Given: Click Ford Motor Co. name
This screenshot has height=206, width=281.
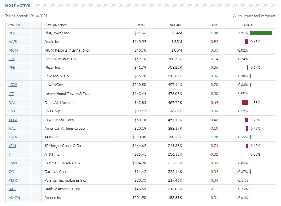Looking at the screenshot, I should [x=57, y=76].
